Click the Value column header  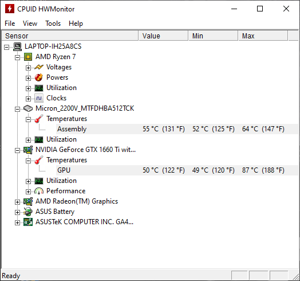163,36
